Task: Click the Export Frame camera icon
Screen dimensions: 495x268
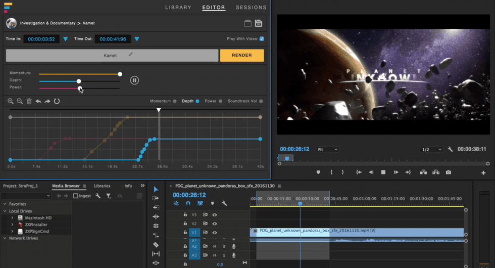Action: [x=449, y=172]
